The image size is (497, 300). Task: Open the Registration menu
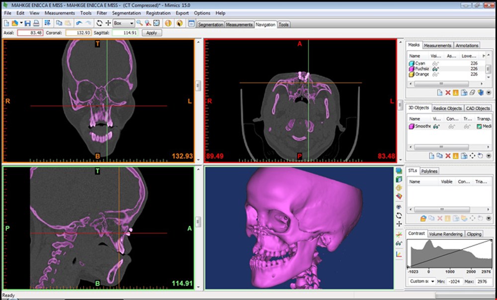(158, 13)
